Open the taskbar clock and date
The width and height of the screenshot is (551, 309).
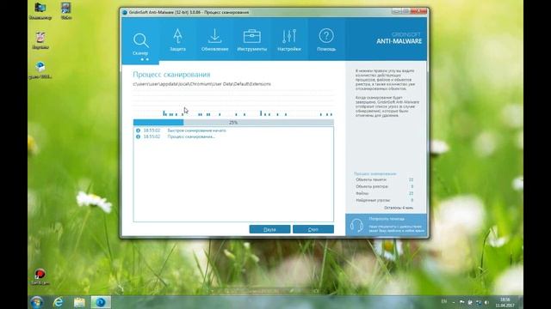tap(505, 302)
